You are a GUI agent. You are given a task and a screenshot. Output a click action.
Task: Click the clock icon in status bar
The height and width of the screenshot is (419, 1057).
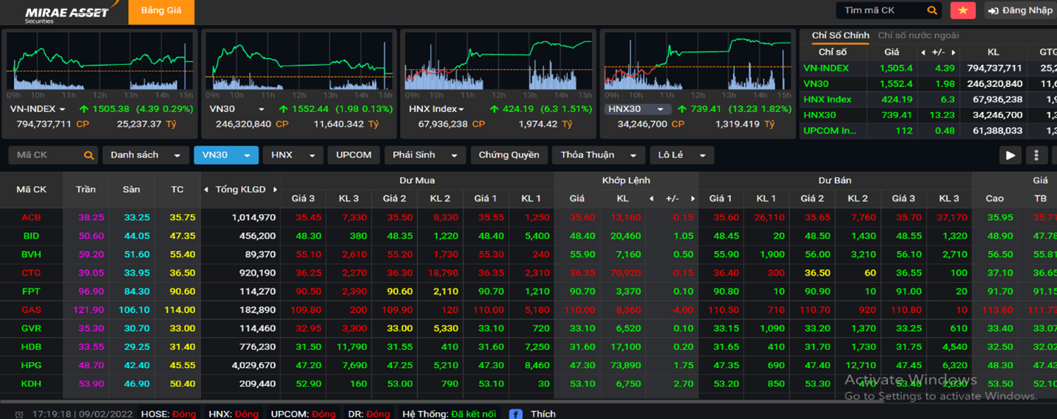pos(18,415)
